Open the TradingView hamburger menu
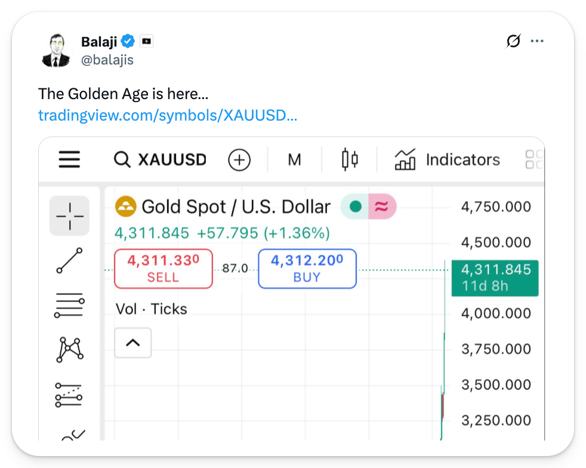Screen dimensions: 586x468 69,160
